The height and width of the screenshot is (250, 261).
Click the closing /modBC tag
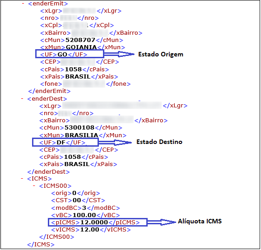tap(103, 208)
